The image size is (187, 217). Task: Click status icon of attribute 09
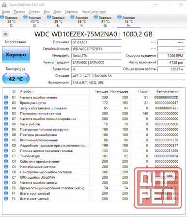point(6,124)
